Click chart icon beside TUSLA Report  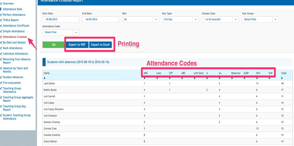point(1,20)
